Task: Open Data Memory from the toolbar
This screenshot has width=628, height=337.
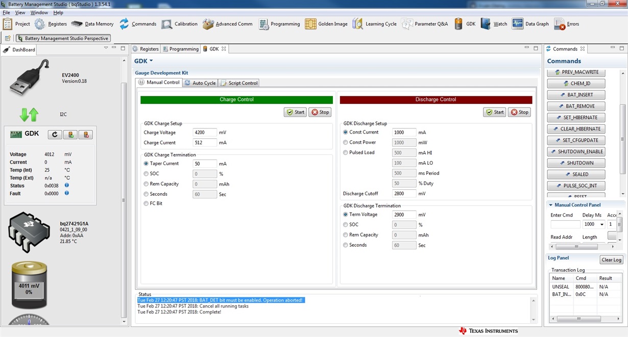Action: 92,24
